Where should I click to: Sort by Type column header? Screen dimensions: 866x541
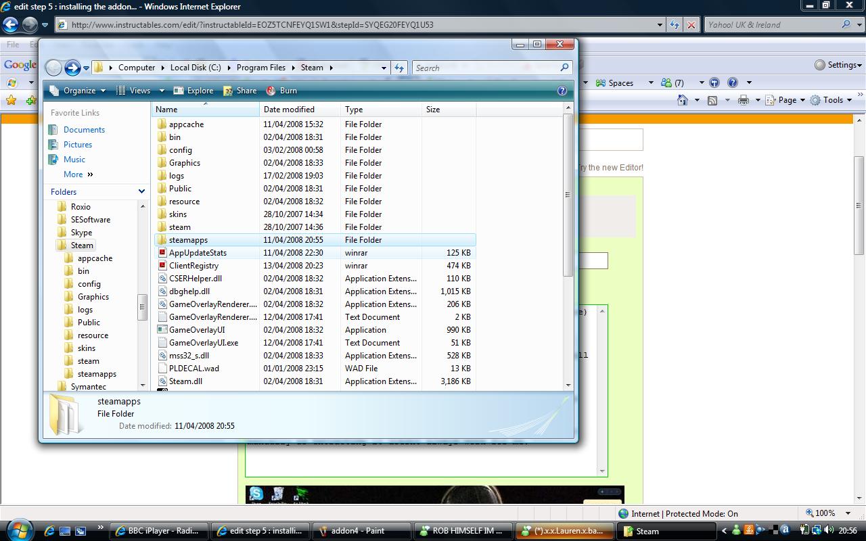[x=382, y=110]
